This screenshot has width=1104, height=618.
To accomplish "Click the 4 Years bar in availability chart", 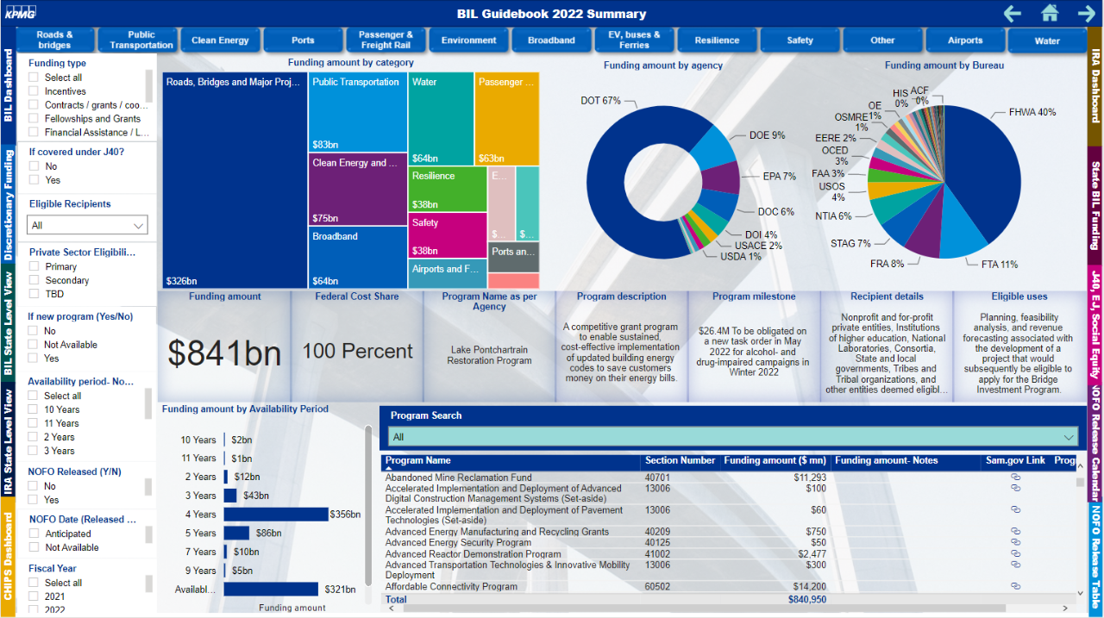I will point(276,515).
